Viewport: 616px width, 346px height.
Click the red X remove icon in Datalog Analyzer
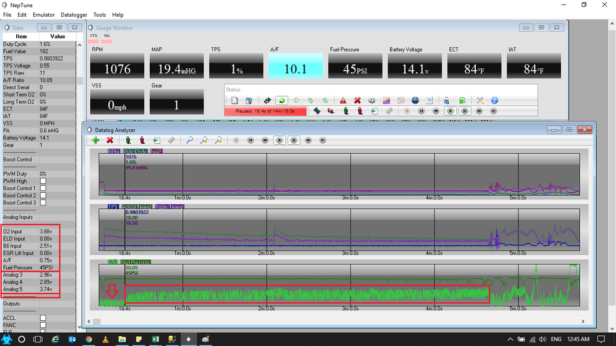click(x=110, y=140)
